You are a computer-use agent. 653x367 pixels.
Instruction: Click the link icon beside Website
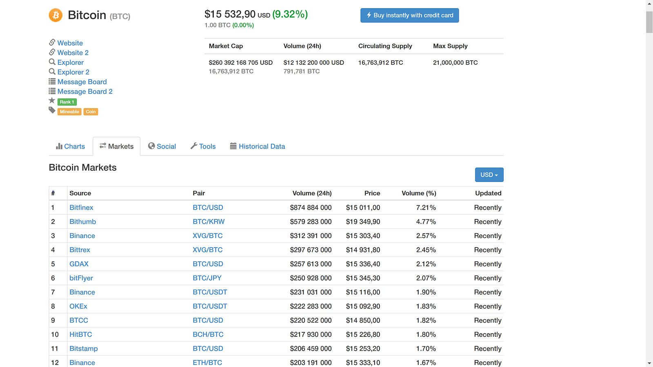tap(52, 42)
